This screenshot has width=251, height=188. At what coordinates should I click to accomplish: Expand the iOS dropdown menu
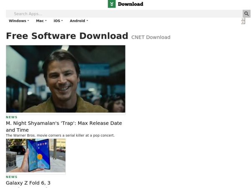[x=58, y=21]
